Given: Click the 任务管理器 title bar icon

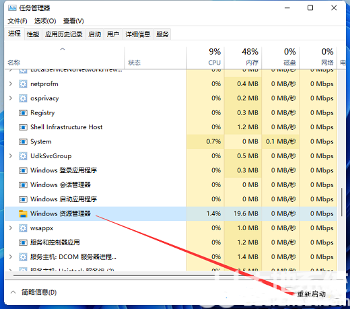Looking at the screenshot, I should 12,8.
